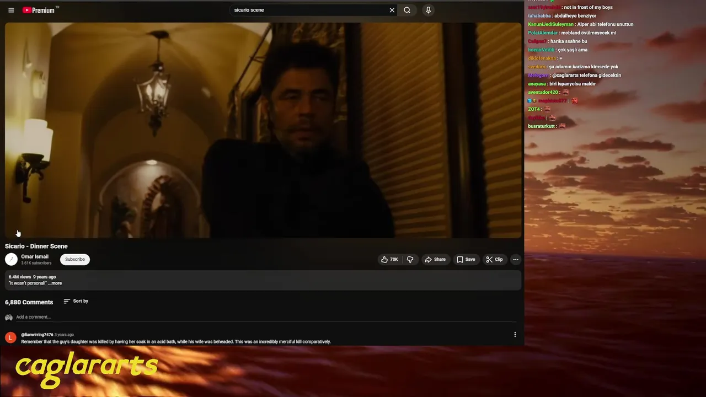
Task: Clear the search box with the X
Action: (x=392, y=10)
